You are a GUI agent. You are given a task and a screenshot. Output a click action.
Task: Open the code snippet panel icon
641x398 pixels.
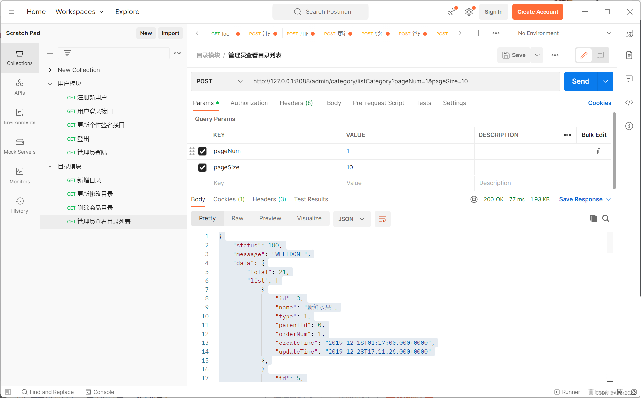[629, 102]
